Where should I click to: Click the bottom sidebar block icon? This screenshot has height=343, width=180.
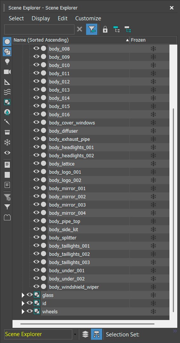coord(7,218)
